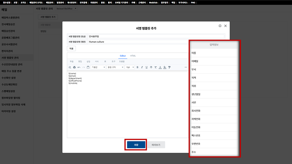Image resolution: width=292 pixels, height=164 pixels.
Task: Toggle underline formatting
Action: [147, 67]
